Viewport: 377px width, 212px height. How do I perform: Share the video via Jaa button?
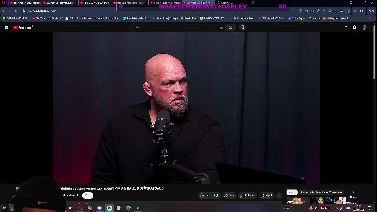click(x=229, y=196)
